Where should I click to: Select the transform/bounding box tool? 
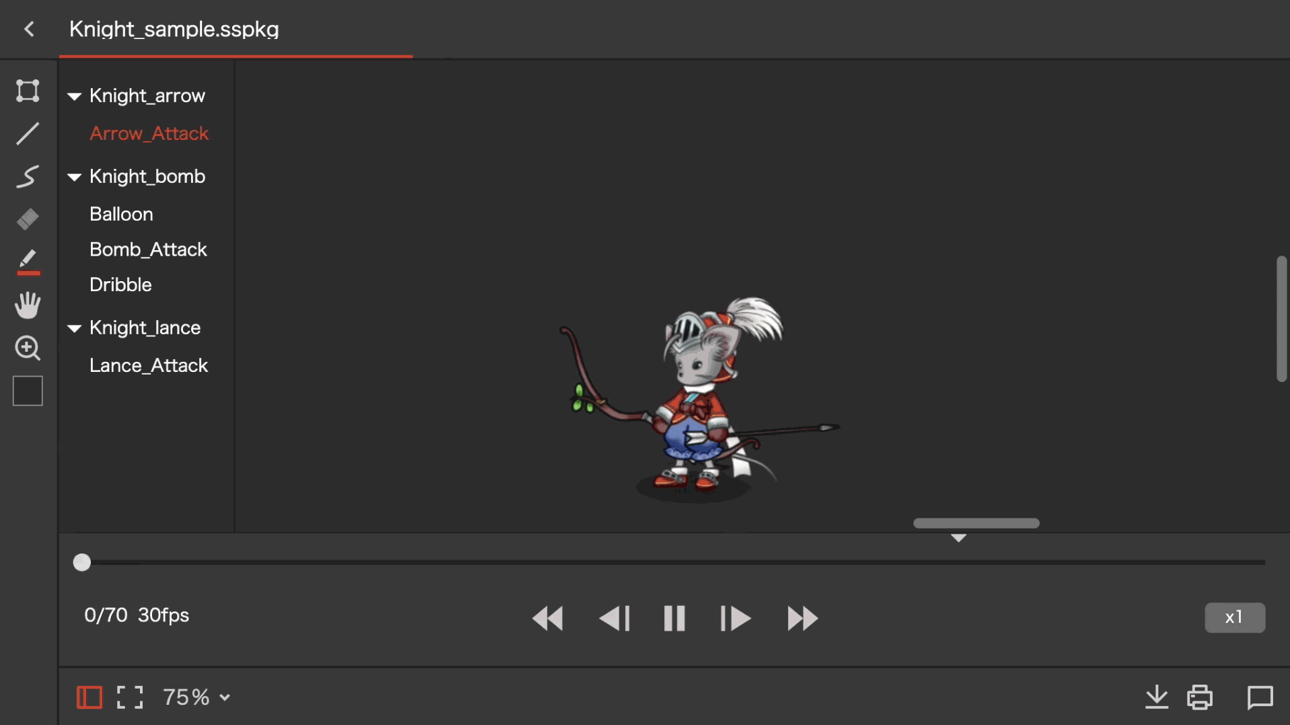point(28,91)
